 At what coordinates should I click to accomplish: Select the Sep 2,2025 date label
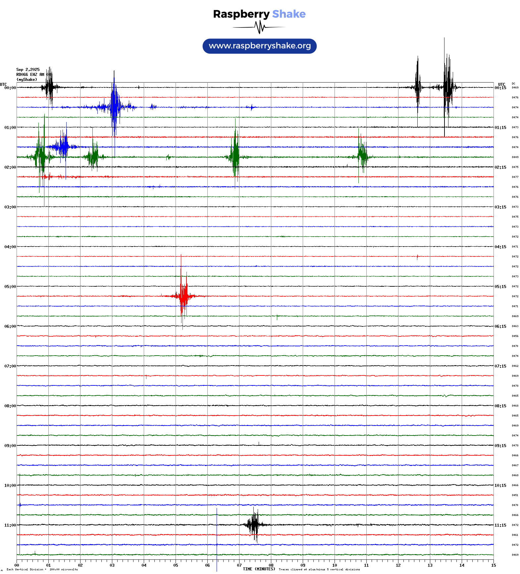[28, 70]
